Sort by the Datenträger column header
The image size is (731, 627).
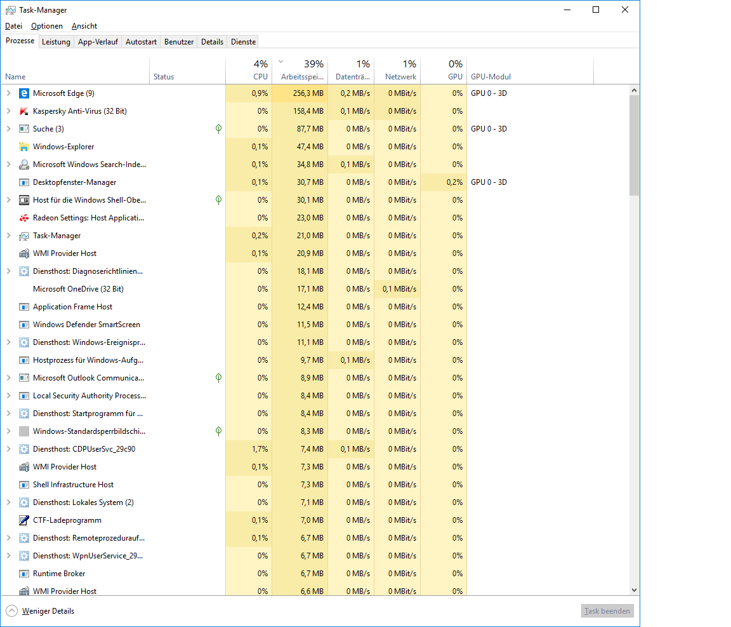tap(351, 71)
